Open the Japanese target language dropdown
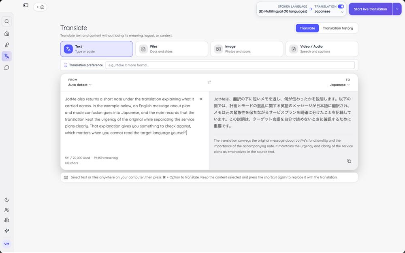This screenshot has height=253, width=405. pyautogui.click(x=340, y=85)
